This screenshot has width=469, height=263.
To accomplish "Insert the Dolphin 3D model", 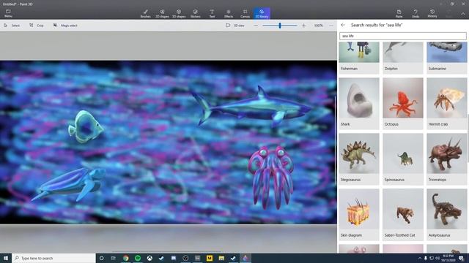I will (403, 58).
